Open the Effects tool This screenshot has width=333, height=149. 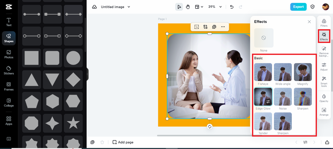coord(324,36)
